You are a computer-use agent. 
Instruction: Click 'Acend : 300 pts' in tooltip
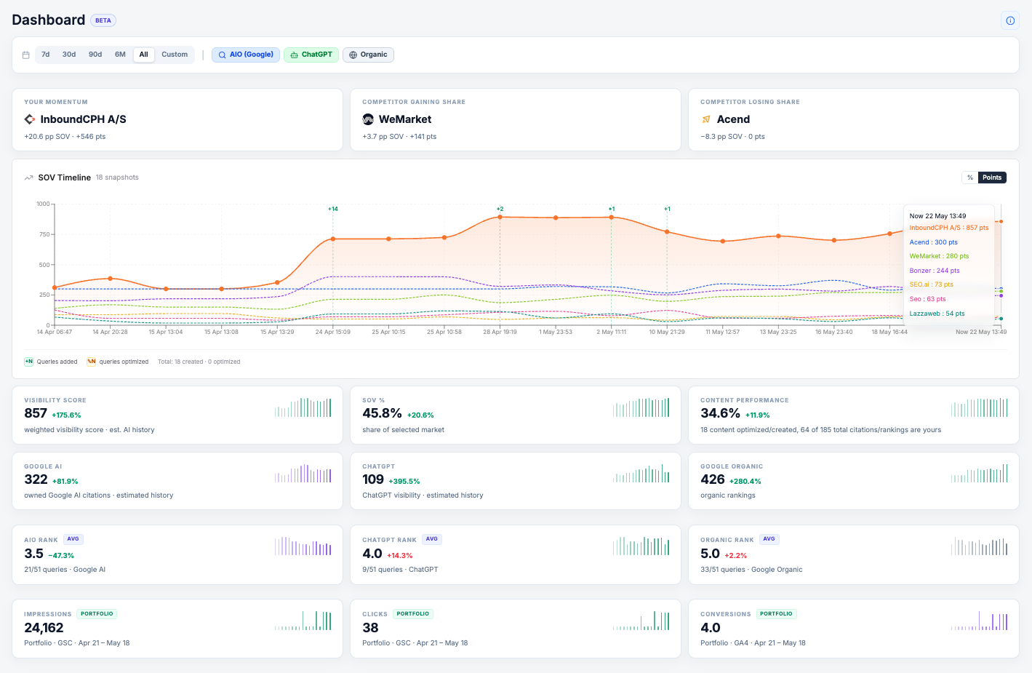pyautogui.click(x=933, y=242)
